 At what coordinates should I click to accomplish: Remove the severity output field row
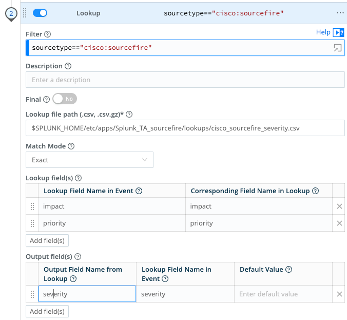pos(339,294)
